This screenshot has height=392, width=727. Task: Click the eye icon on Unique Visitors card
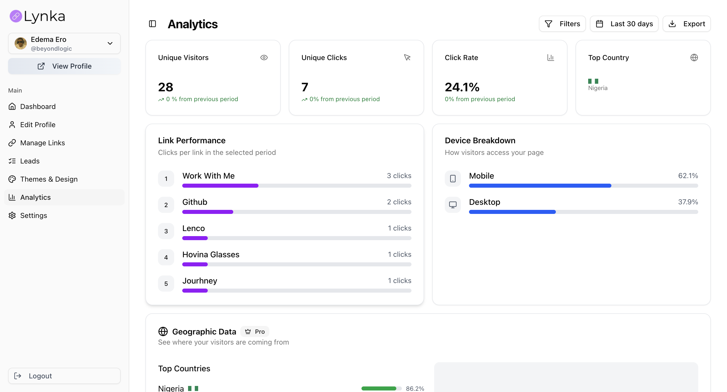click(x=264, y=58)
